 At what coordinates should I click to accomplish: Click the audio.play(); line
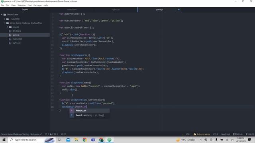click(70, 89)
